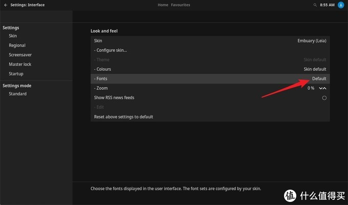The width and height of the screenshot is (348, 205).
Task: Toggle Show RSS news feeds
Action: (324, 98)
